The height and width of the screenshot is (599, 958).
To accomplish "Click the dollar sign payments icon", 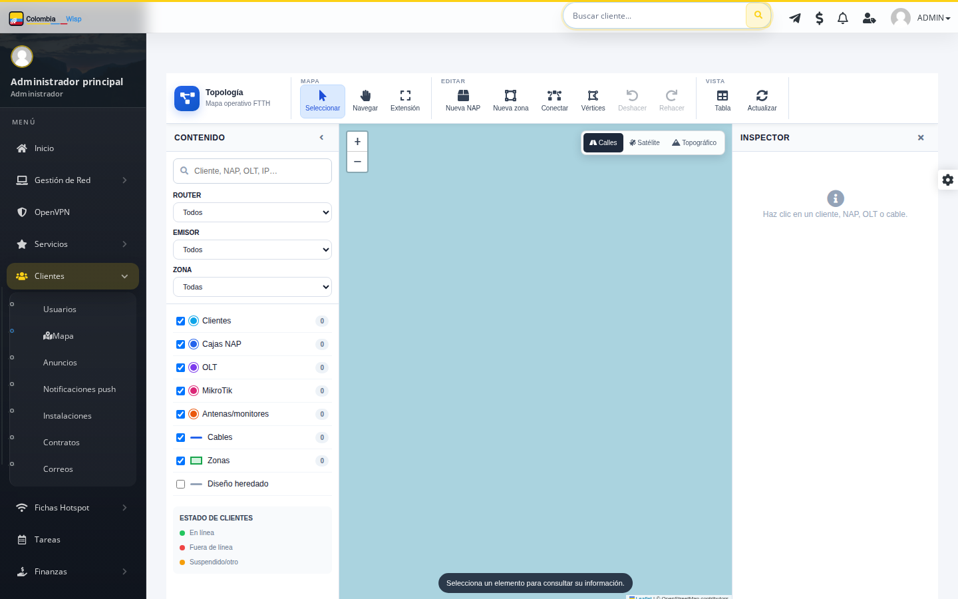I will tap(819, 18).
